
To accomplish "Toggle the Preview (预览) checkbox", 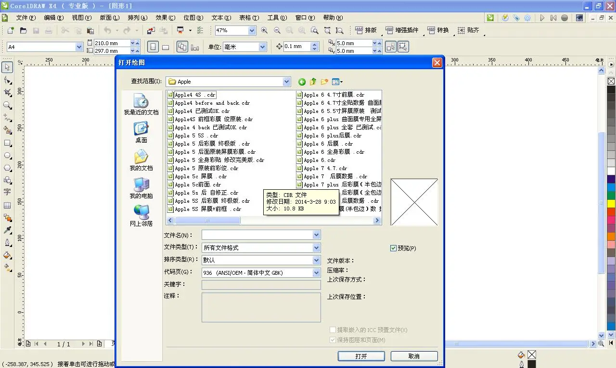I will tap(394, 248).
